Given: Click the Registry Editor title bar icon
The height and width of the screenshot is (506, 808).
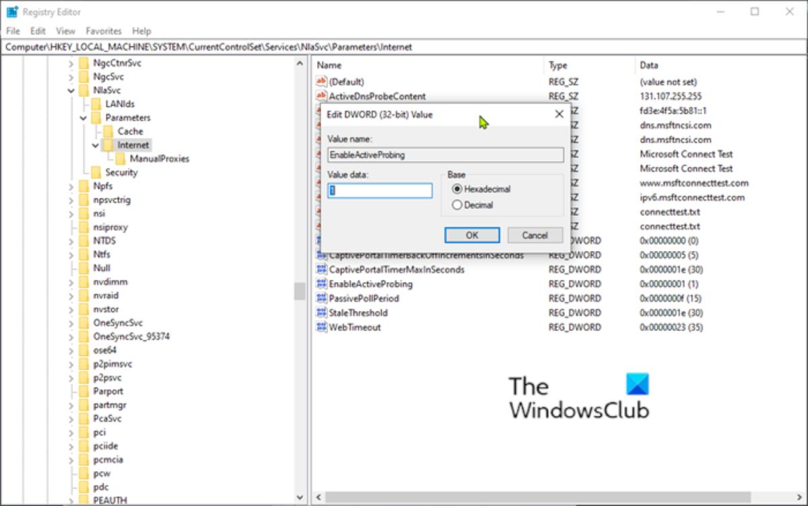Looking at the screenshot, I should click(12, 11).
